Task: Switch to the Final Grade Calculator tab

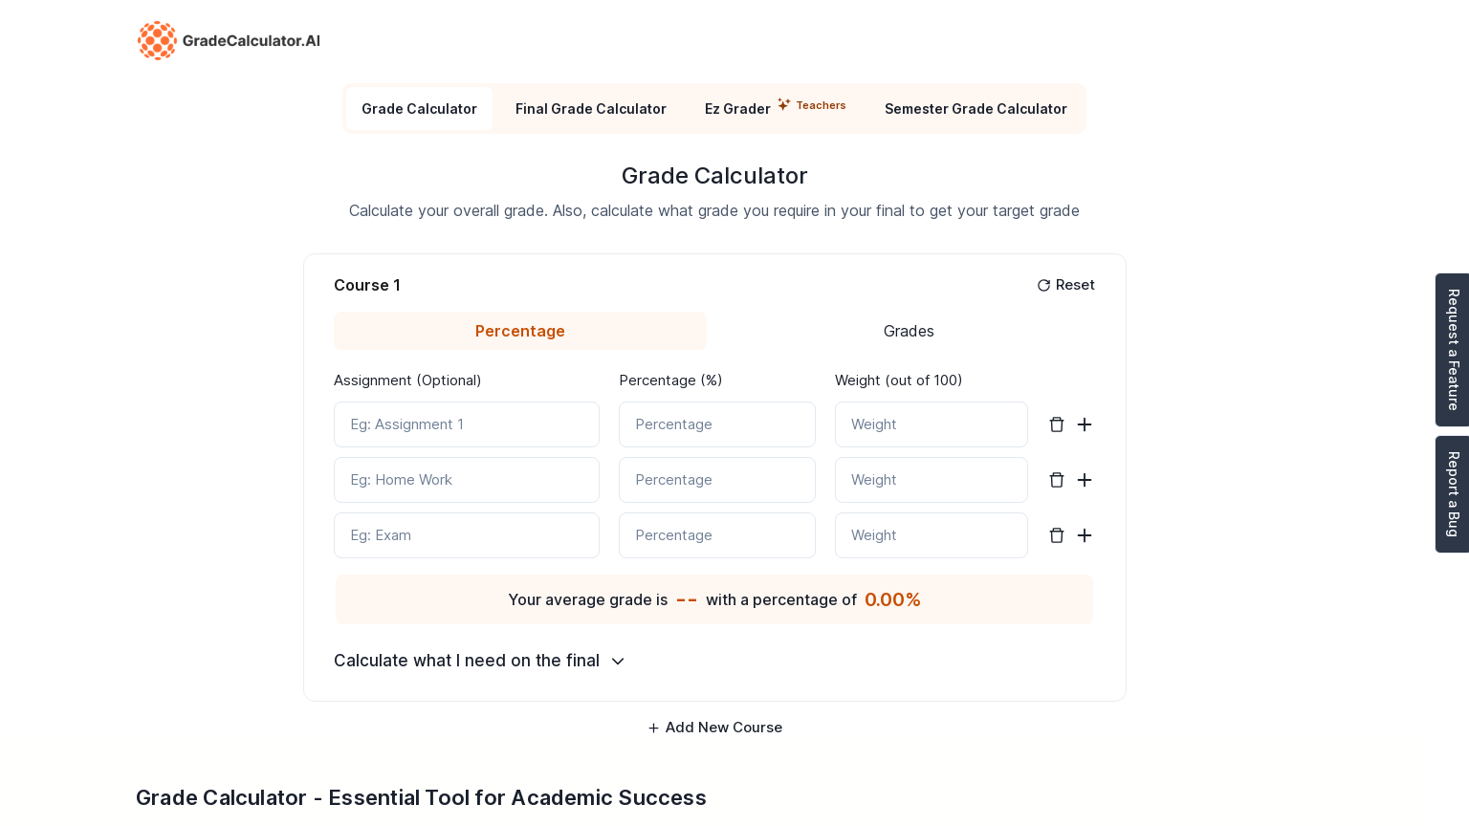Action: 591,109
